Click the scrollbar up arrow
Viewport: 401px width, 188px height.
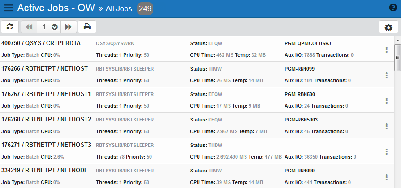coord(397,40)
